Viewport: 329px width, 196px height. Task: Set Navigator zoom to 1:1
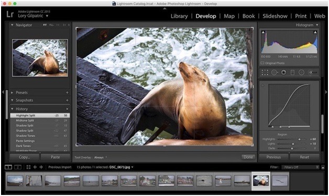(x=58, y=25)
